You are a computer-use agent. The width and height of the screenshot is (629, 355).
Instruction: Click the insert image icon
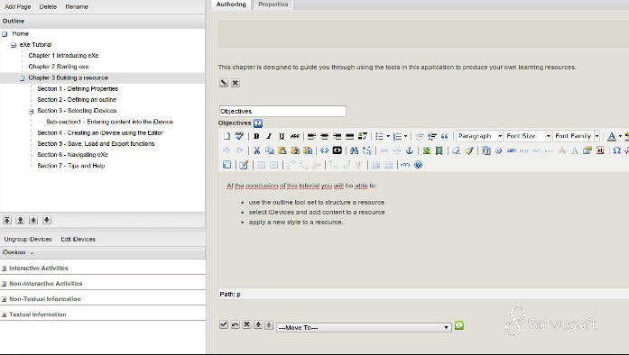click(x=427, y=150)
